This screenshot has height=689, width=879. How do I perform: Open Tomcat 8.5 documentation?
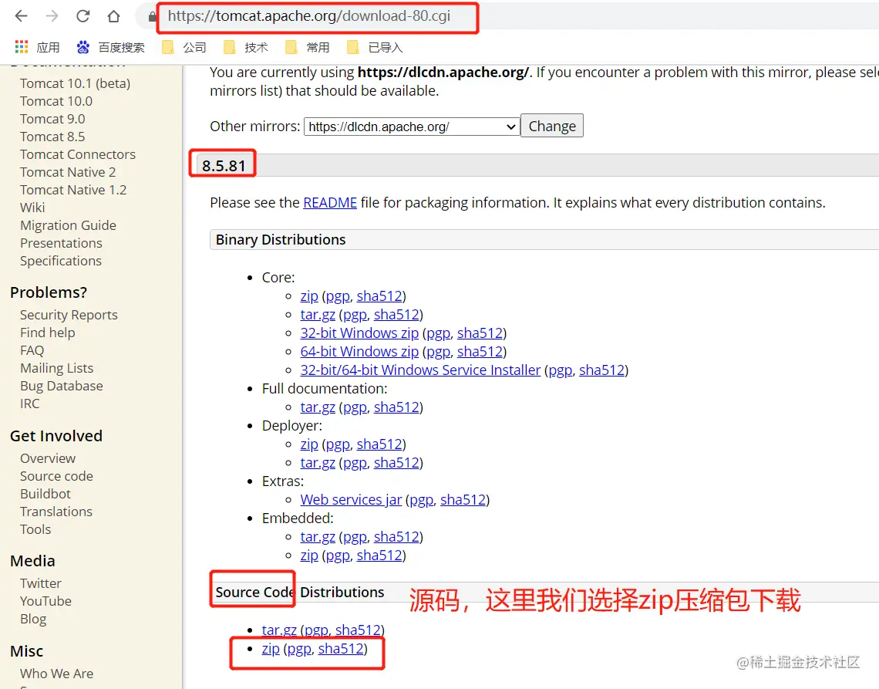tap(52, 137)
